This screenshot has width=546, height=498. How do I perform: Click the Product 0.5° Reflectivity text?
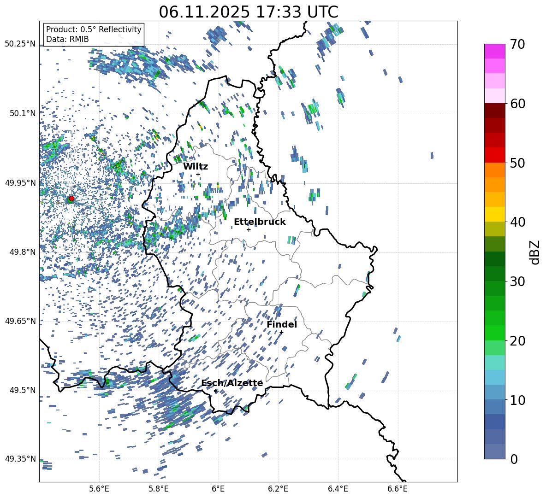tap(94, 29)
